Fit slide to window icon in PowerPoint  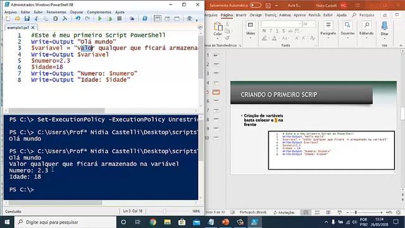click(399, 212)
